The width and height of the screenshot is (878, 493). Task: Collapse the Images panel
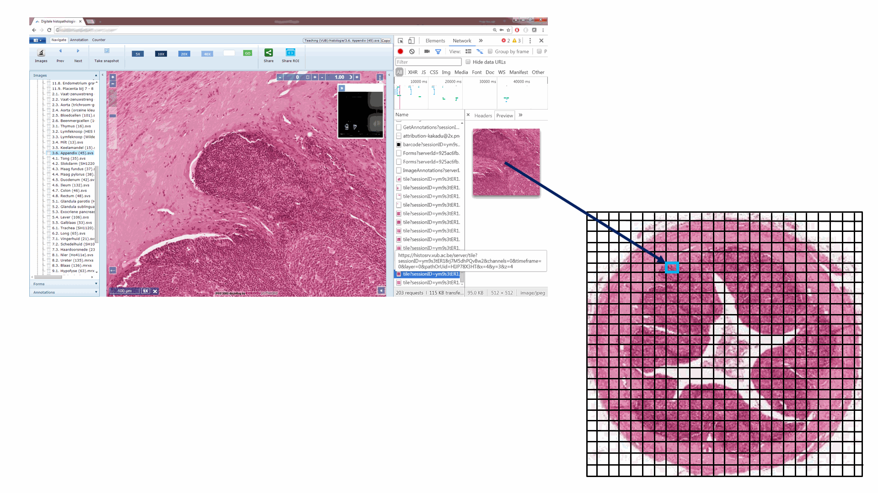click(x=96, y=75)
